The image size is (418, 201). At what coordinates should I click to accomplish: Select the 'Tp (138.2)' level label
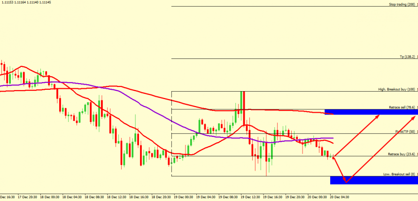pos(407,57)
